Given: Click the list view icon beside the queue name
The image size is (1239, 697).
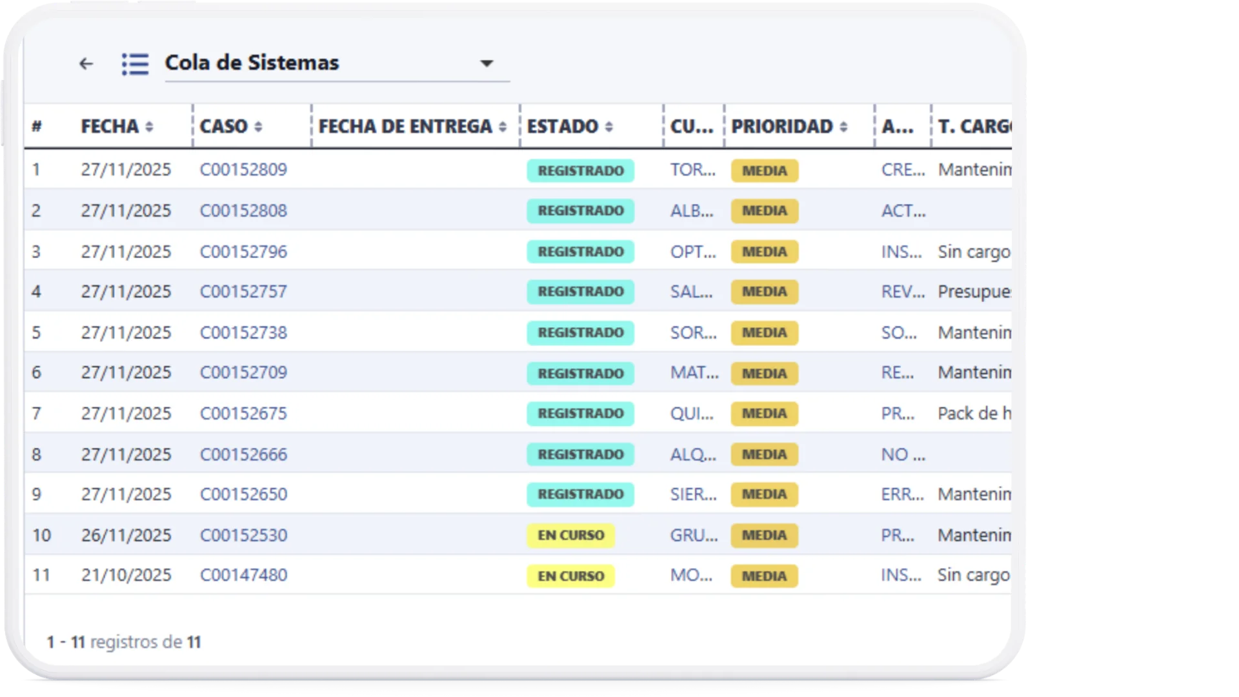Looking at the screenshot, I should pos(134,64).
